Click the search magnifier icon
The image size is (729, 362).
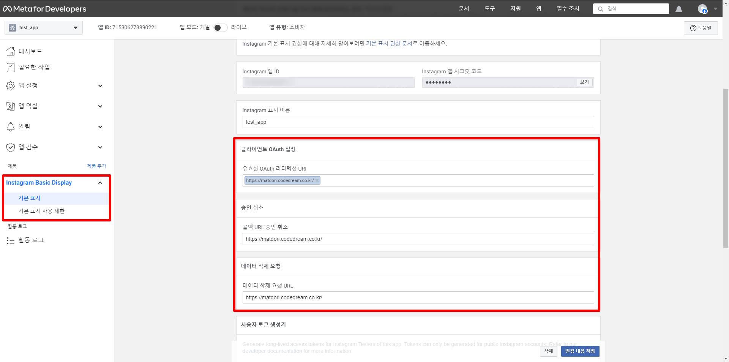[x=601, y=9]
